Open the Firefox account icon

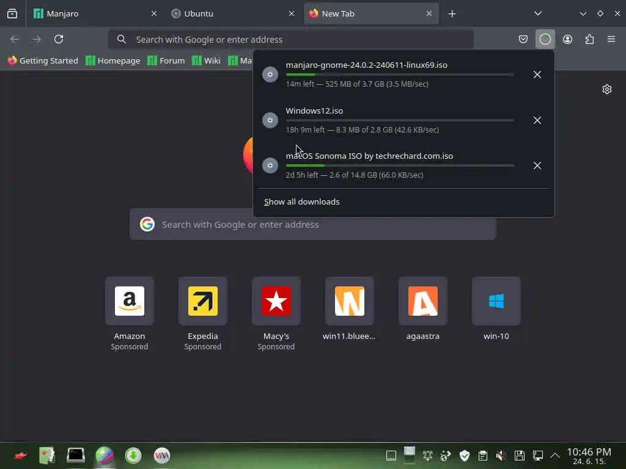[567, 39]
